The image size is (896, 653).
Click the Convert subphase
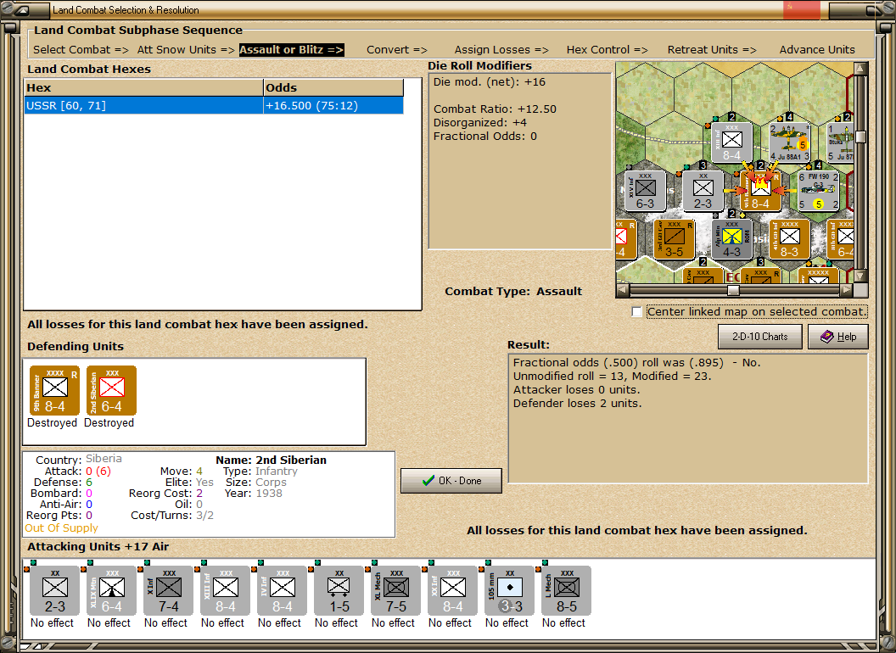click(397, 50)
